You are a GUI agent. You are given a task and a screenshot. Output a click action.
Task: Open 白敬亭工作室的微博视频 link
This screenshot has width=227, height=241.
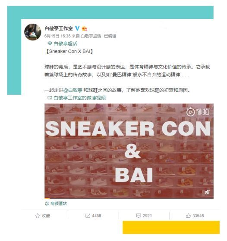79,98
